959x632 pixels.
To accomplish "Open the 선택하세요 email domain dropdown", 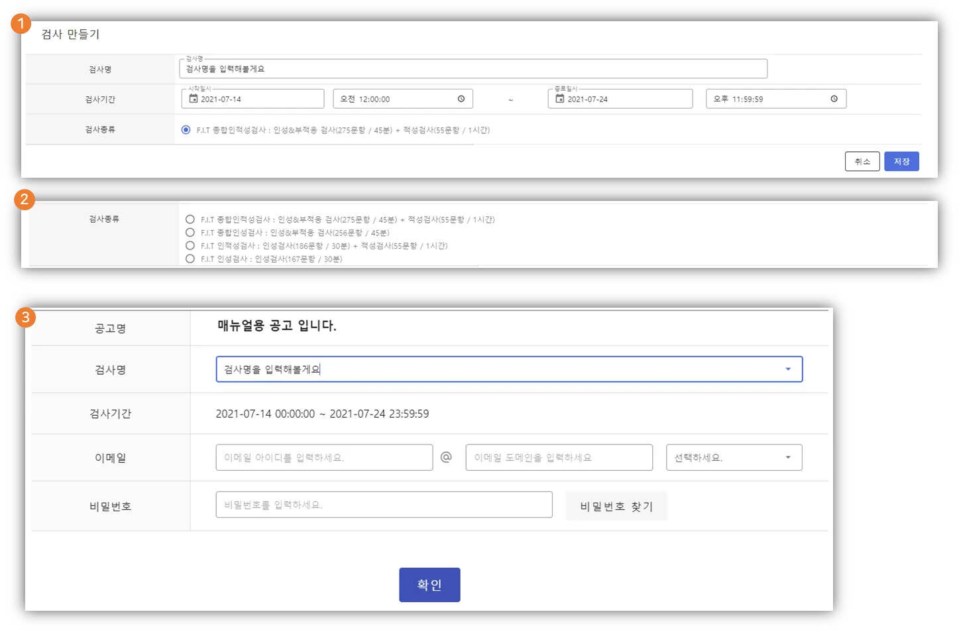I will pyautogui.click(x=734, y=458).
